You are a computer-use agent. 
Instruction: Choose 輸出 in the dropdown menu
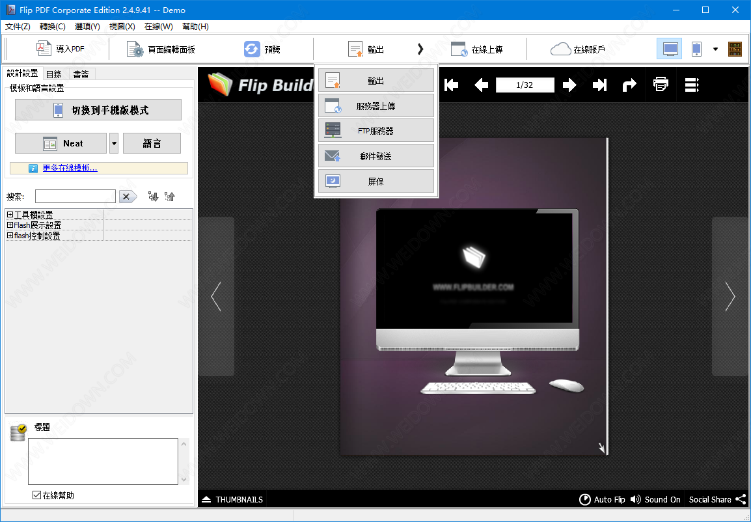pos(376,81)
